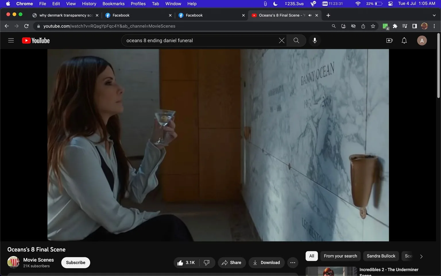This screenshot has height=276, width=441.
Task: Open the Movie Scenes channel link
Action: pyautogui.click(x=38, y=260)
